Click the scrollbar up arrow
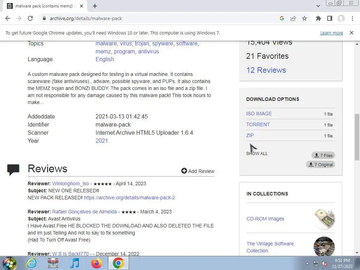Screen dimensions: 360x270 pyautogui.click(x=357, y=43)
